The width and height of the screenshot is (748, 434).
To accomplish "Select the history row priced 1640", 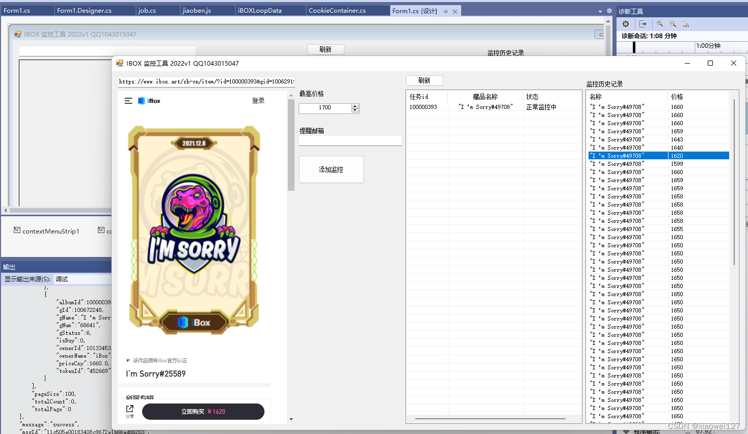I will (x=658, y=148).
